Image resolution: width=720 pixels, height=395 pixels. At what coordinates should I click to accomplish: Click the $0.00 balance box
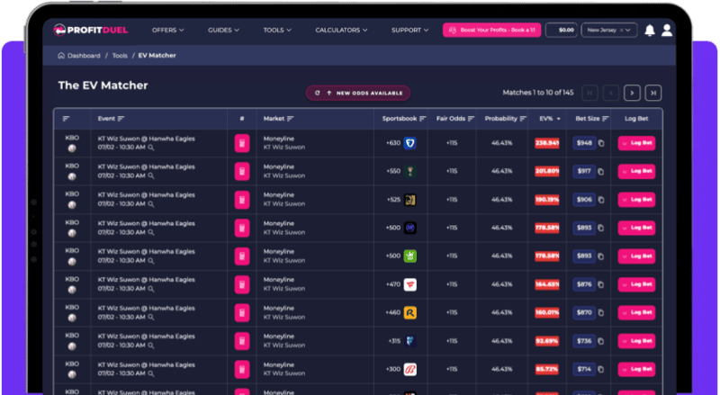561,31
